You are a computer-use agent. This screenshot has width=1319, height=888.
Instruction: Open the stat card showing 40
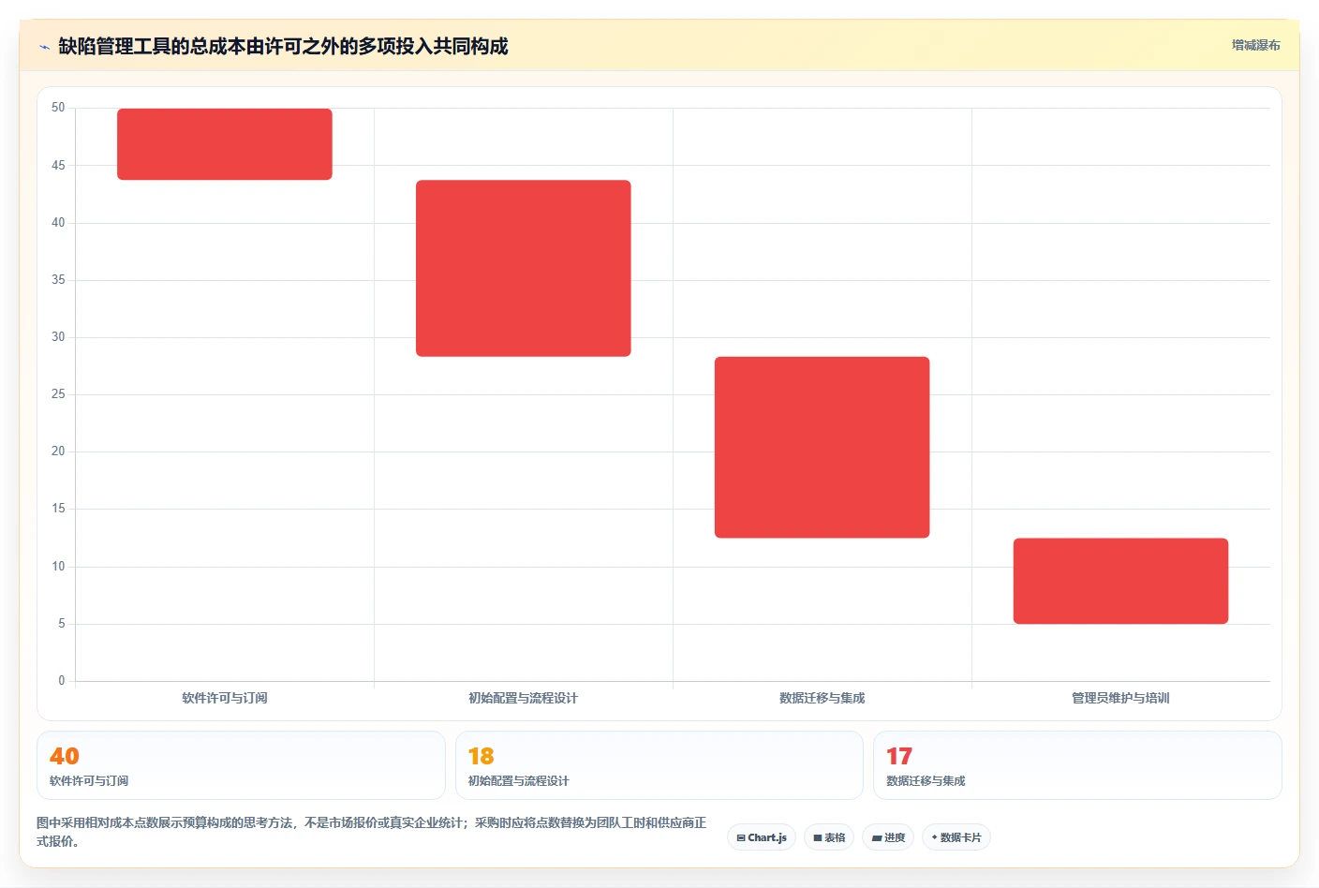[x=241, y=765]
